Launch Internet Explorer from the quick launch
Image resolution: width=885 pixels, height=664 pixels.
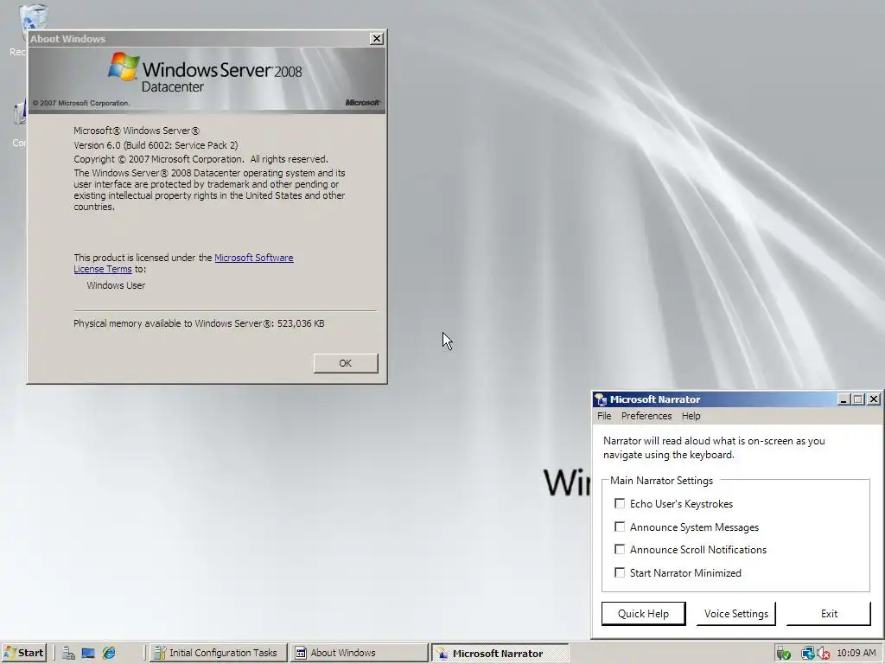click(x=109, y=654)
